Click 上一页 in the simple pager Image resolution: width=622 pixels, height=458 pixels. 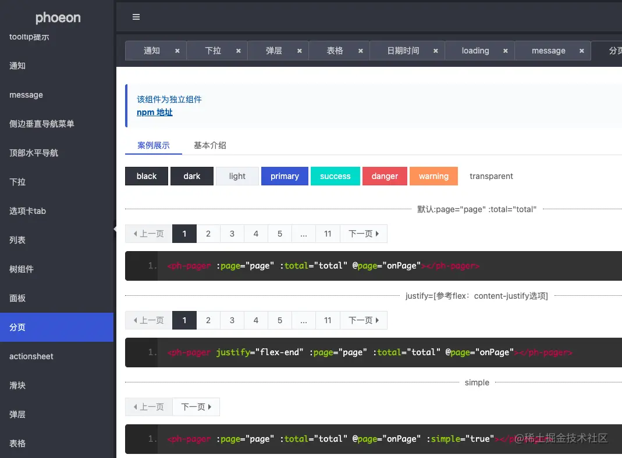(149, 407)
